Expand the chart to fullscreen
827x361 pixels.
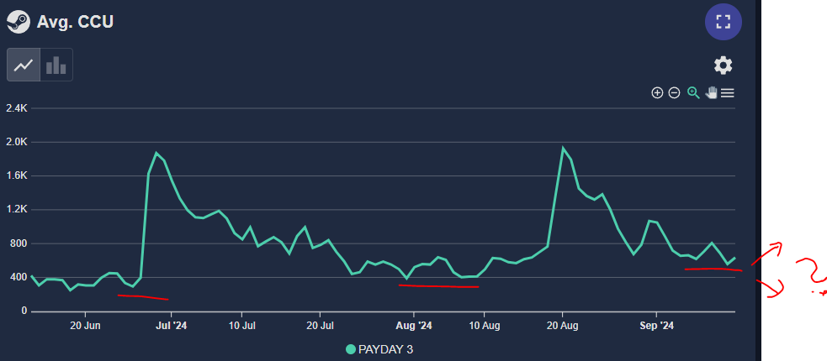point(723,22)
